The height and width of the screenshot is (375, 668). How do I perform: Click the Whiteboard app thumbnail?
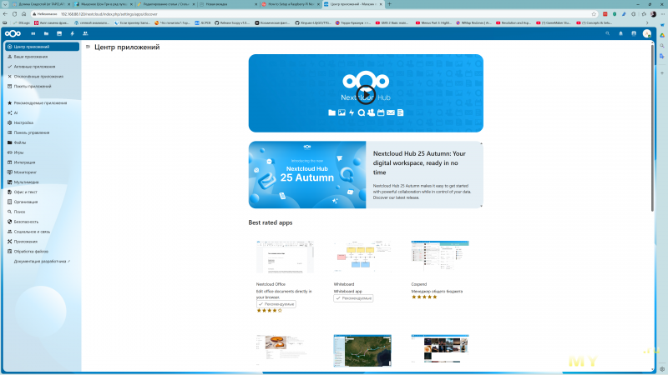(362, 257)
